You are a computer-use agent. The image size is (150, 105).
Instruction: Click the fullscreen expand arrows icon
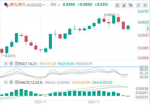pyautogui.click(x=138, y=5)
